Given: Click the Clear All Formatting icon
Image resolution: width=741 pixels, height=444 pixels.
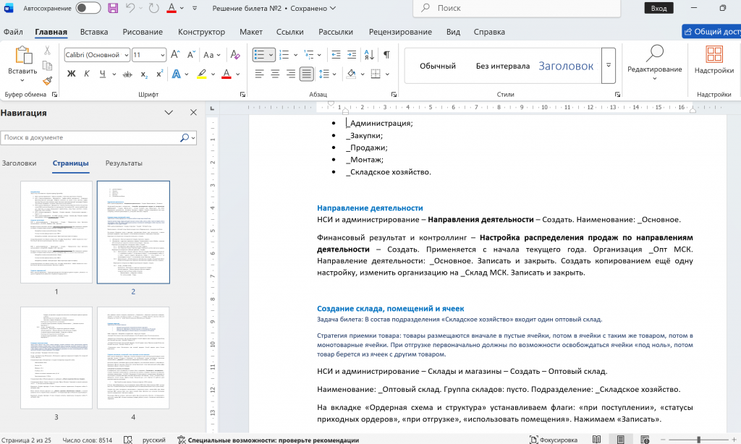Looking at the screenshot, I should (233, 55).
